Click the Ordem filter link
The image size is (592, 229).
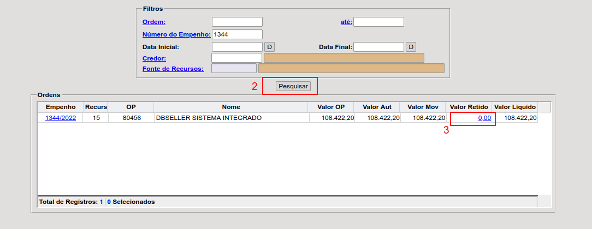(154, 22)
